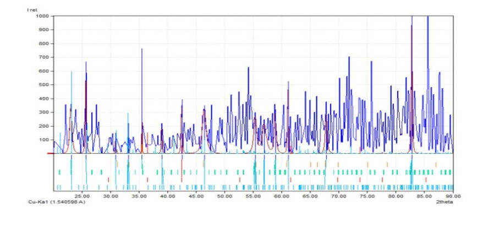Click the 100 label on the intensity axis
This screenshot has width=477, height=225.
click(45, 139)
